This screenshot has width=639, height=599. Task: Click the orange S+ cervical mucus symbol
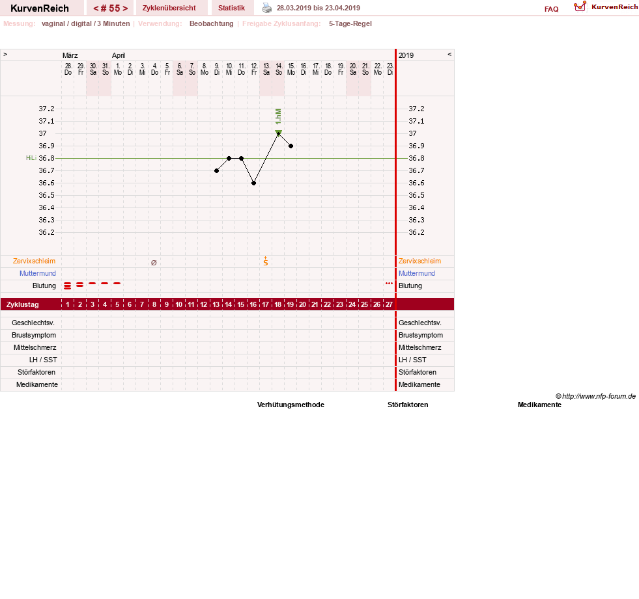[266, 261]
